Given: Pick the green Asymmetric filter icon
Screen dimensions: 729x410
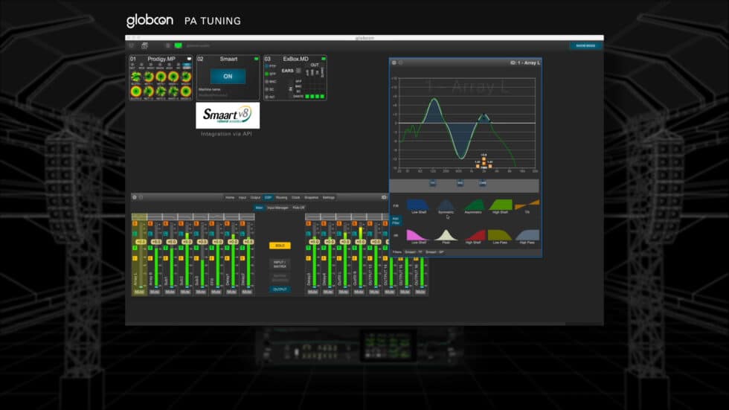Looking at the screenshot, I should [473, 205].
